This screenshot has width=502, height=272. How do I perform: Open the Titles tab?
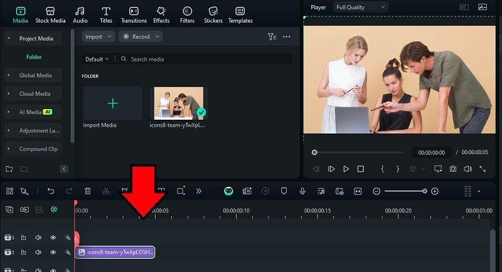[x=105, y=15]
